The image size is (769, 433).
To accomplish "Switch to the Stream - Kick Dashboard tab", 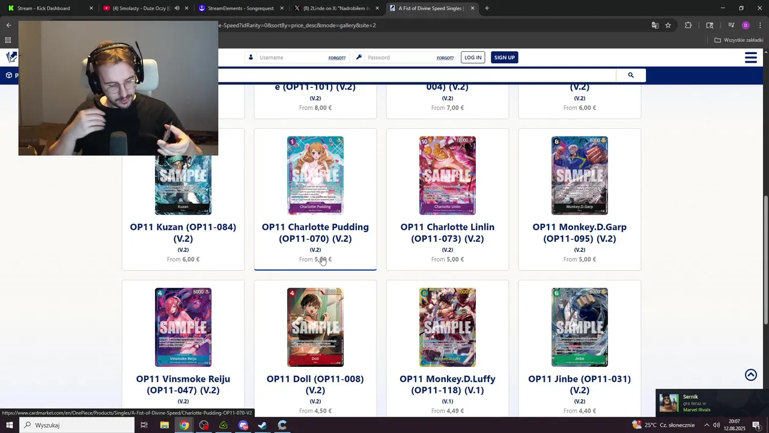I will point(49,8).
